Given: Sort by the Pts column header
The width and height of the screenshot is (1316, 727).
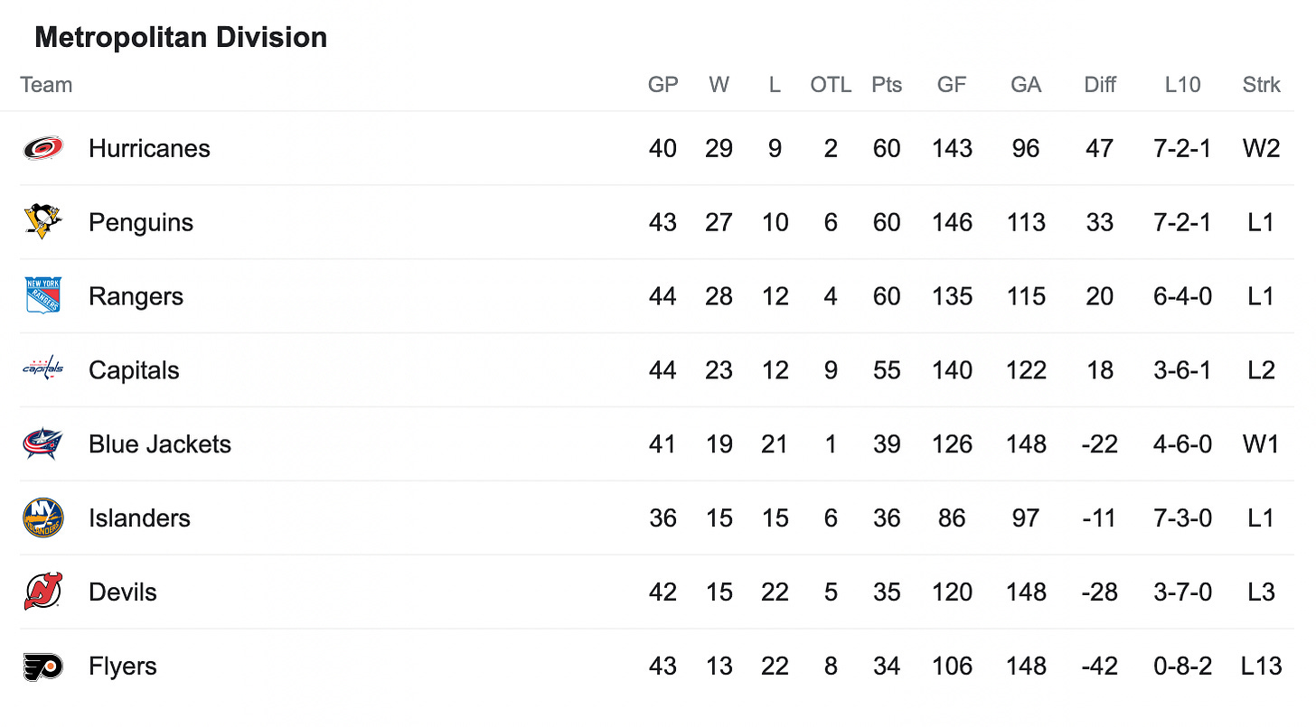Looking at the screenshot, I should tap(887, 85).
